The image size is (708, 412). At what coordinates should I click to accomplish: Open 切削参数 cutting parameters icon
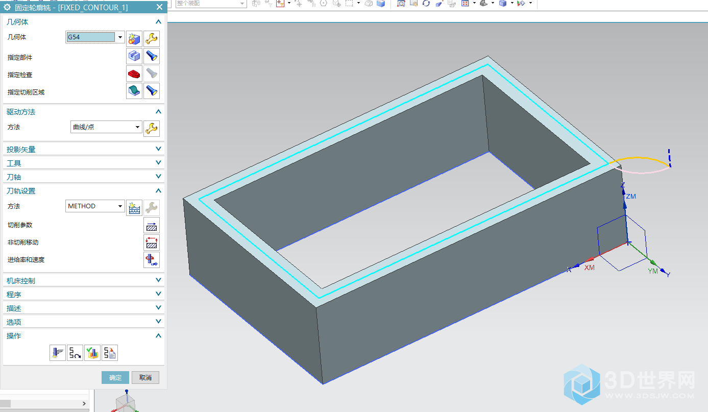click(152, 225)
